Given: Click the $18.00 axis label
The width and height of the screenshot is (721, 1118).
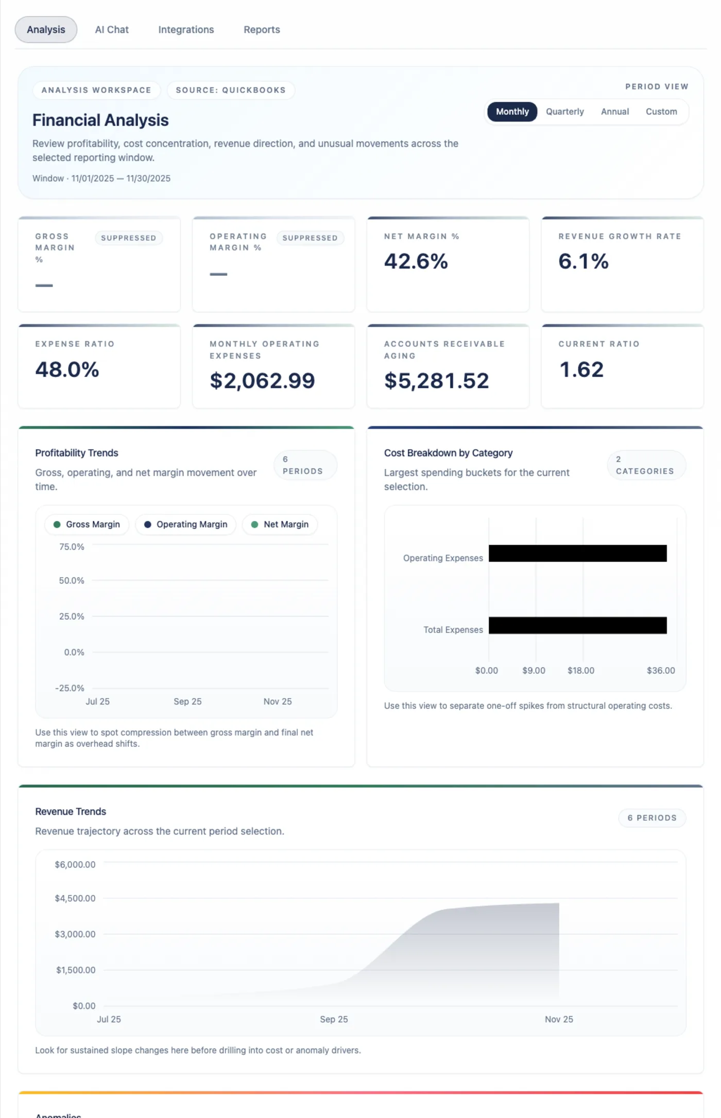Looking at the screenshot, I should click(x=581, y=671).
